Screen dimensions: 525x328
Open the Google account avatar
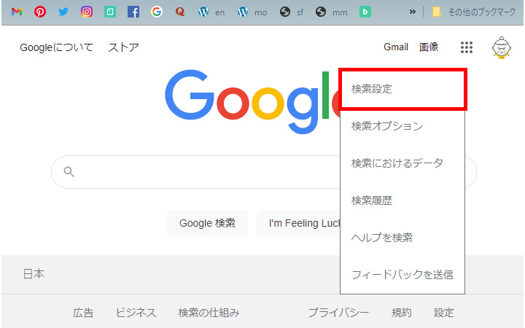click(x=501, y=48)
